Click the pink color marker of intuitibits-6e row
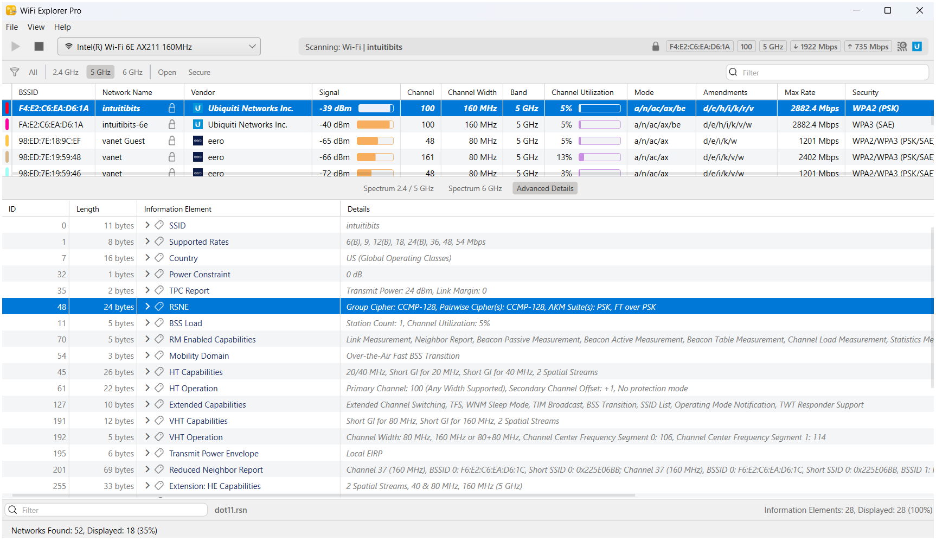 7,125
